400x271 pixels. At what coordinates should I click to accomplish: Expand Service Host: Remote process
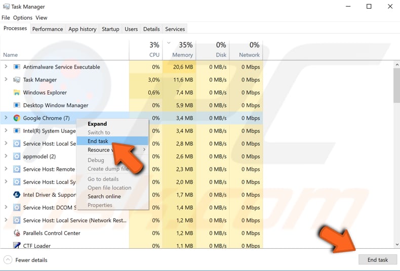coord(6,168)
